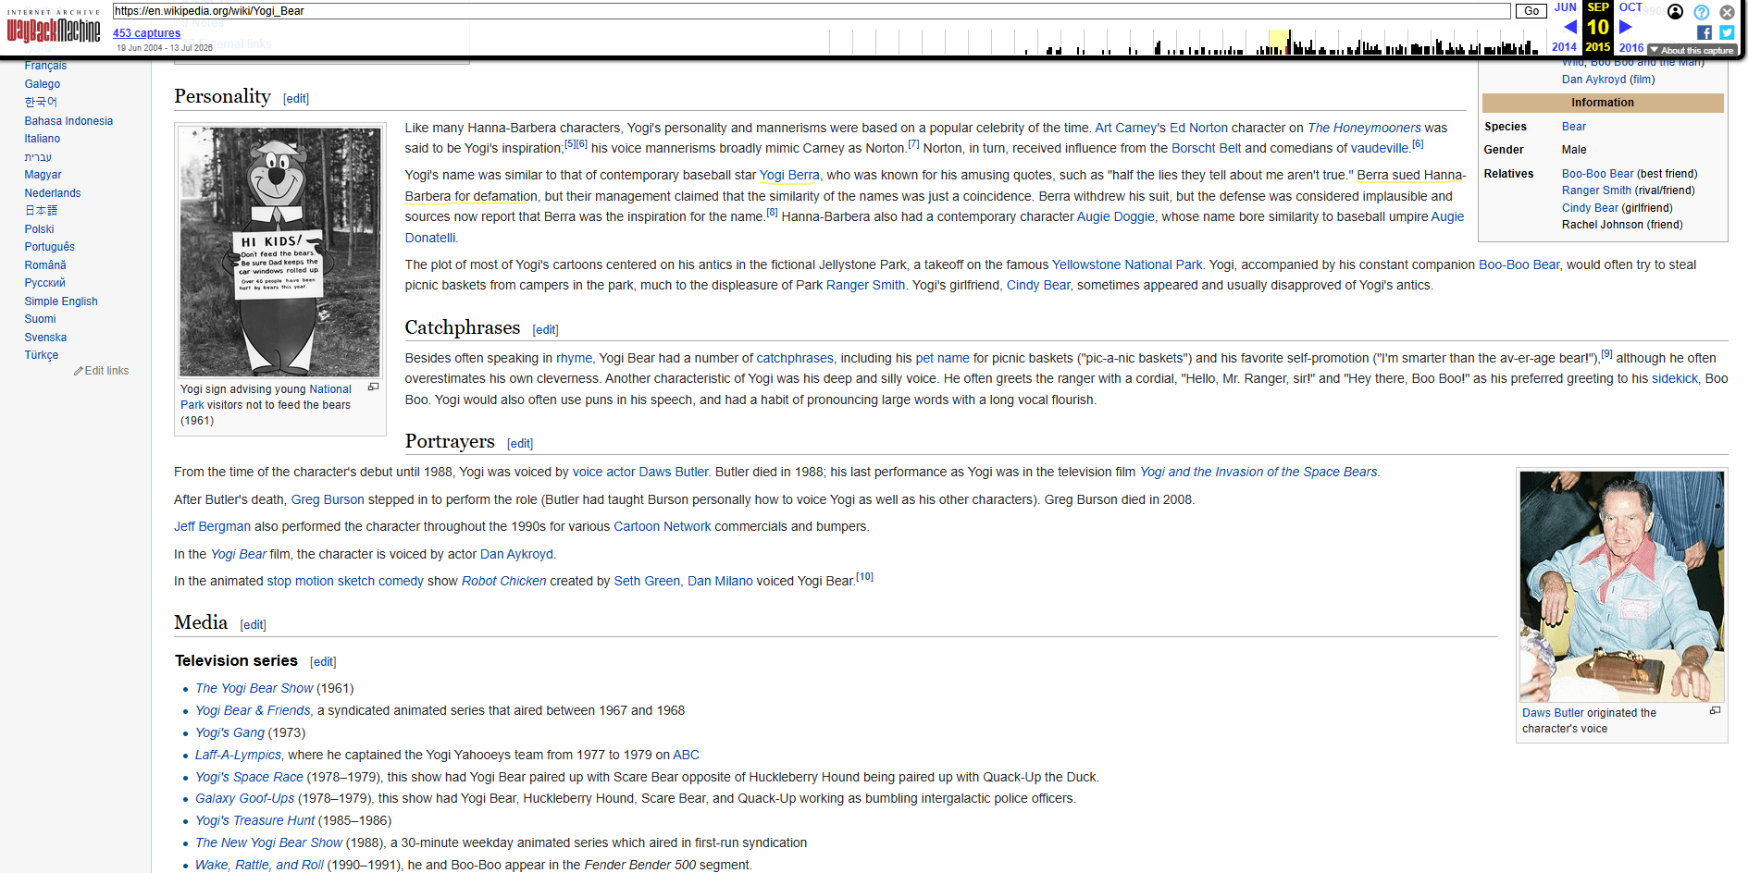Enlarge the Yogi sign image via magnify icon
This screenshot has width=1748, height=873.
pyautogui.click(x=373, y=387)
